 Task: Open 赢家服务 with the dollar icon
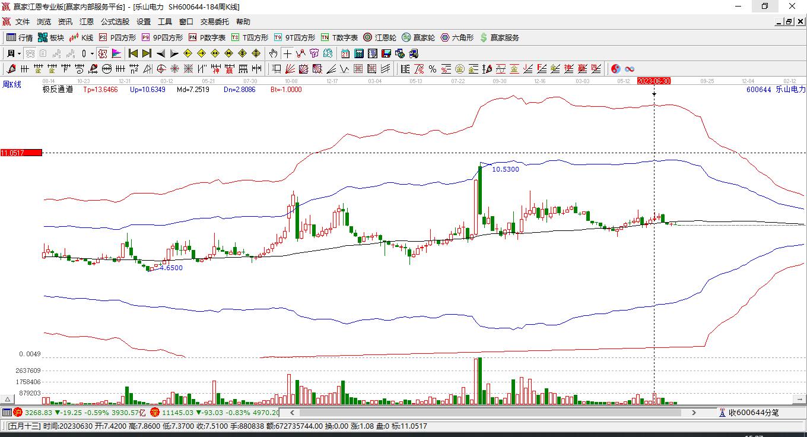coord(499,37)
